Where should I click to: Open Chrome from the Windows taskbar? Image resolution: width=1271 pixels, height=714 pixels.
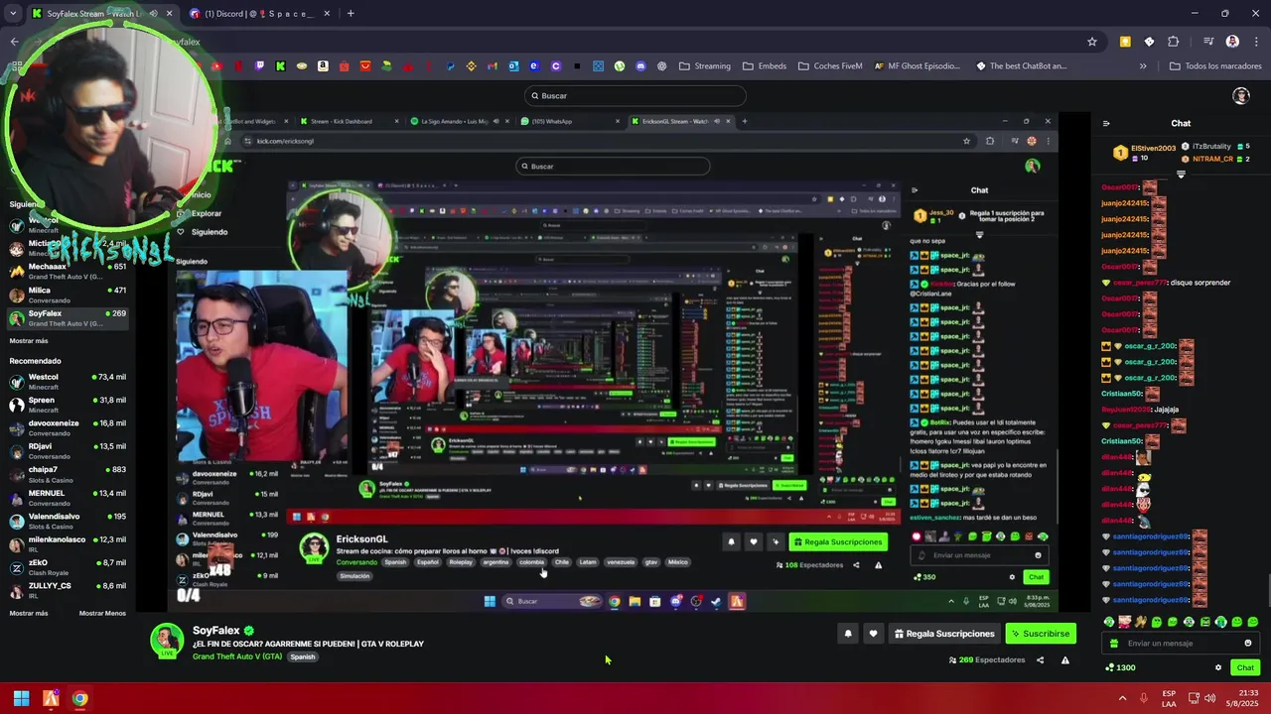tap(79, 698)
